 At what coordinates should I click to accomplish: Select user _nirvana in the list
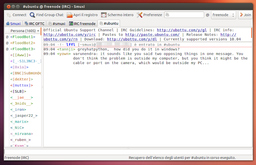coord(21,134)
